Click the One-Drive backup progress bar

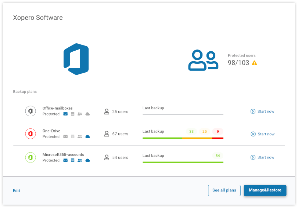point(183,138)
